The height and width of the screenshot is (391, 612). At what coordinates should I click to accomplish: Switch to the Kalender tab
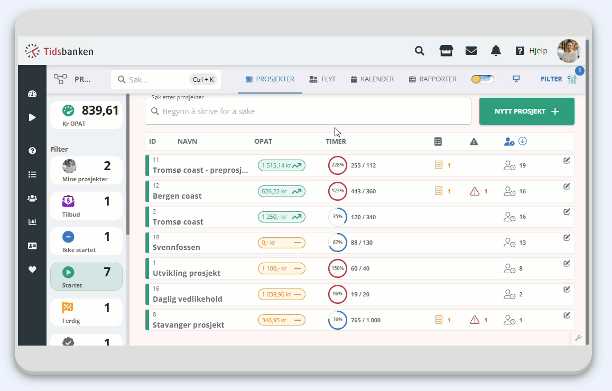373,79
